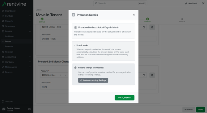Click the gear icon beside Need to change the method
The height and width of the screenshot is (113, 207).
click(x=75, y=68)
